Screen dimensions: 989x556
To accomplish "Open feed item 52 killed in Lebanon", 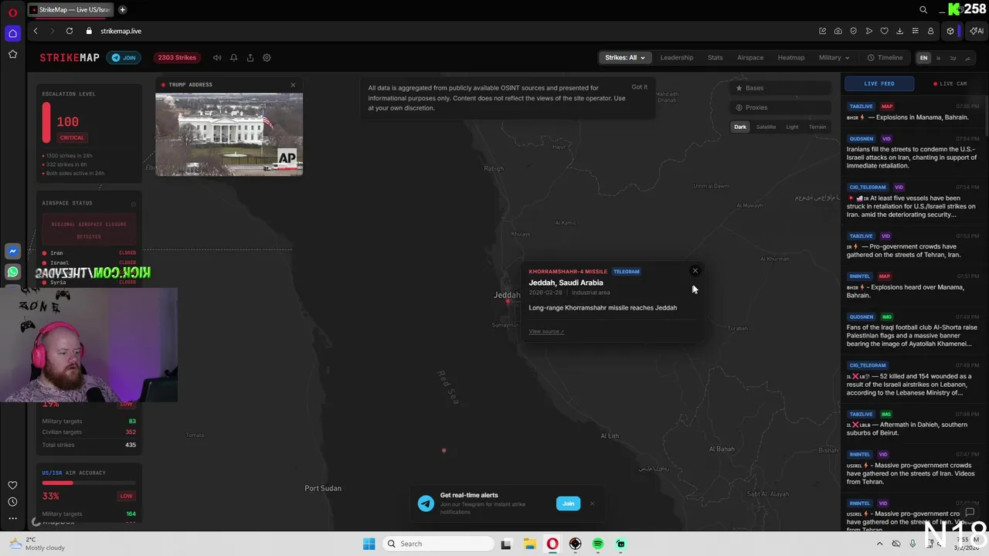I will pos(913,379).
